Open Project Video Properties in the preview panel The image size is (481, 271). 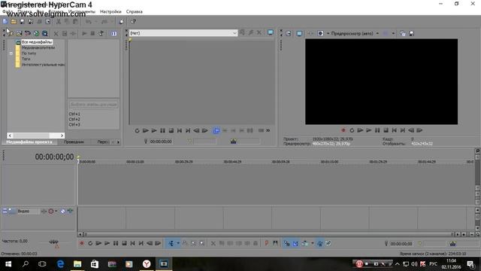coord(289,33)
